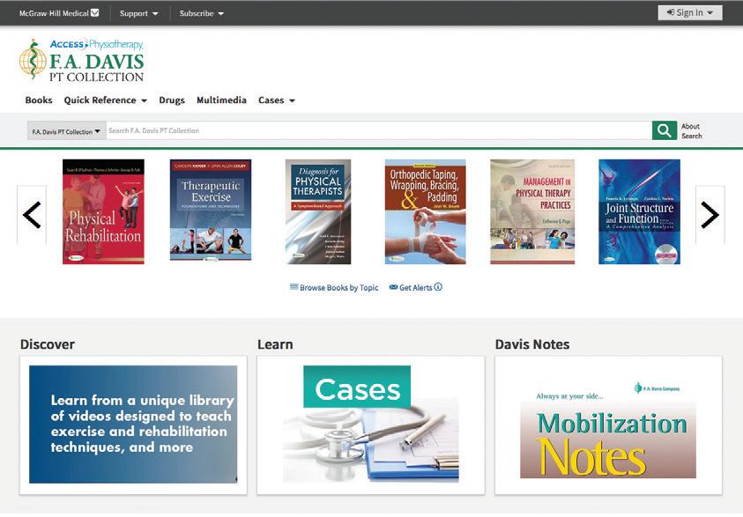The height and width of the screenshot is (517, 743).
Task: Click the Davis Notes section heading
Action: pos(532,344)
